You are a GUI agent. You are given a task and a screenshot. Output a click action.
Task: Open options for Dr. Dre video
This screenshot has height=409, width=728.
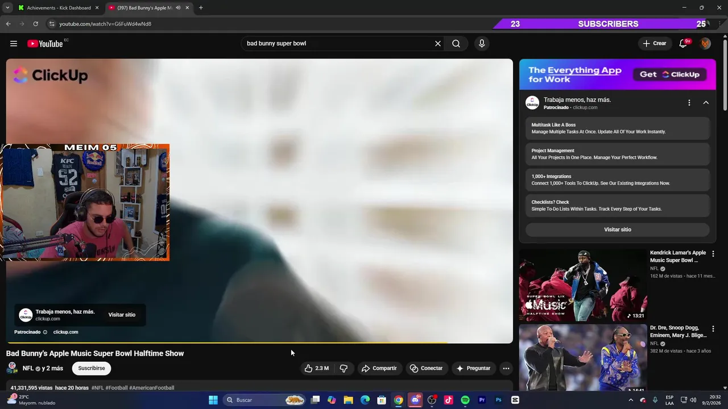point(713,329)
